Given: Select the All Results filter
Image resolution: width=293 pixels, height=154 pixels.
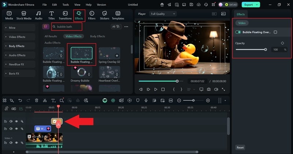Looking at the screenshot, I should (x=51, y=36).
